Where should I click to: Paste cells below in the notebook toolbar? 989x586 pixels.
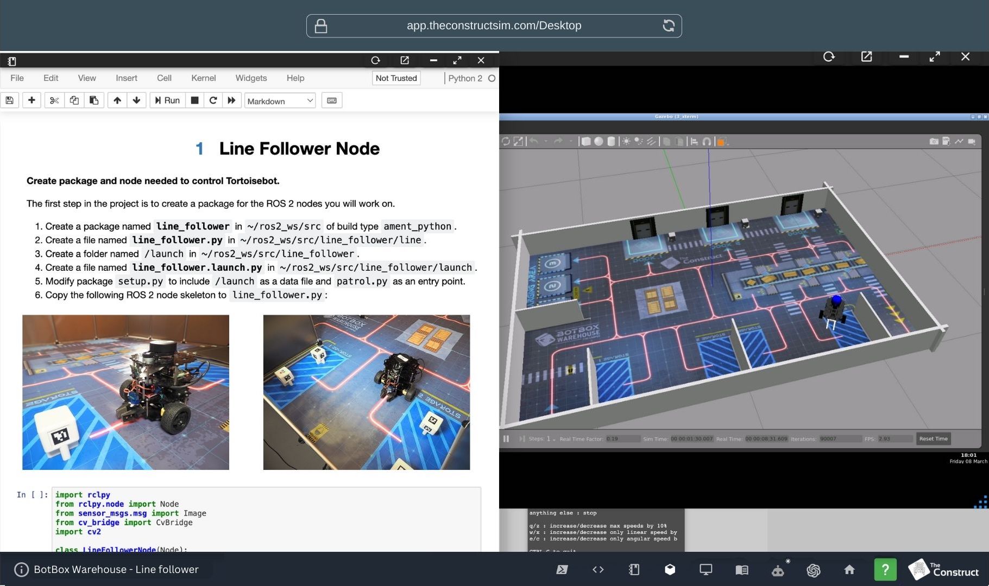coord(93,100)
